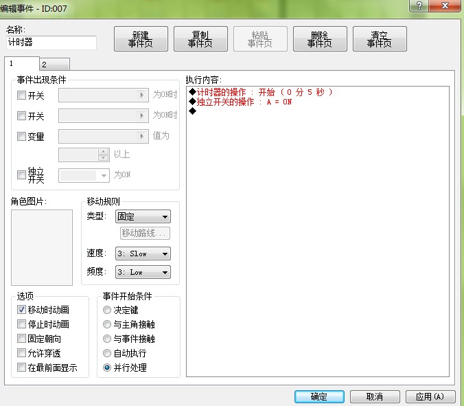Check the 停止时动画 option

click(21, 324)
